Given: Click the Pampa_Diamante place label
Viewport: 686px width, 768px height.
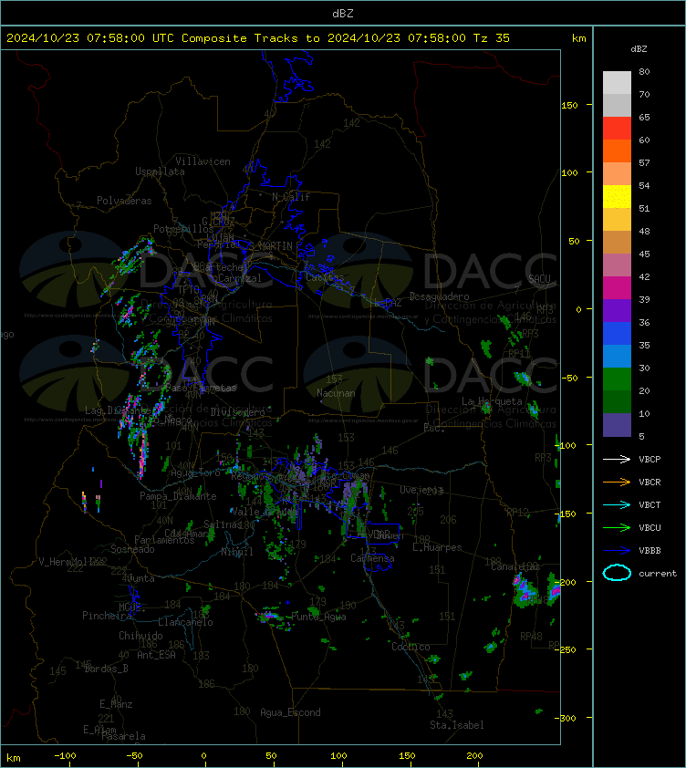Looking at the screenshot, I should point(178,496).
